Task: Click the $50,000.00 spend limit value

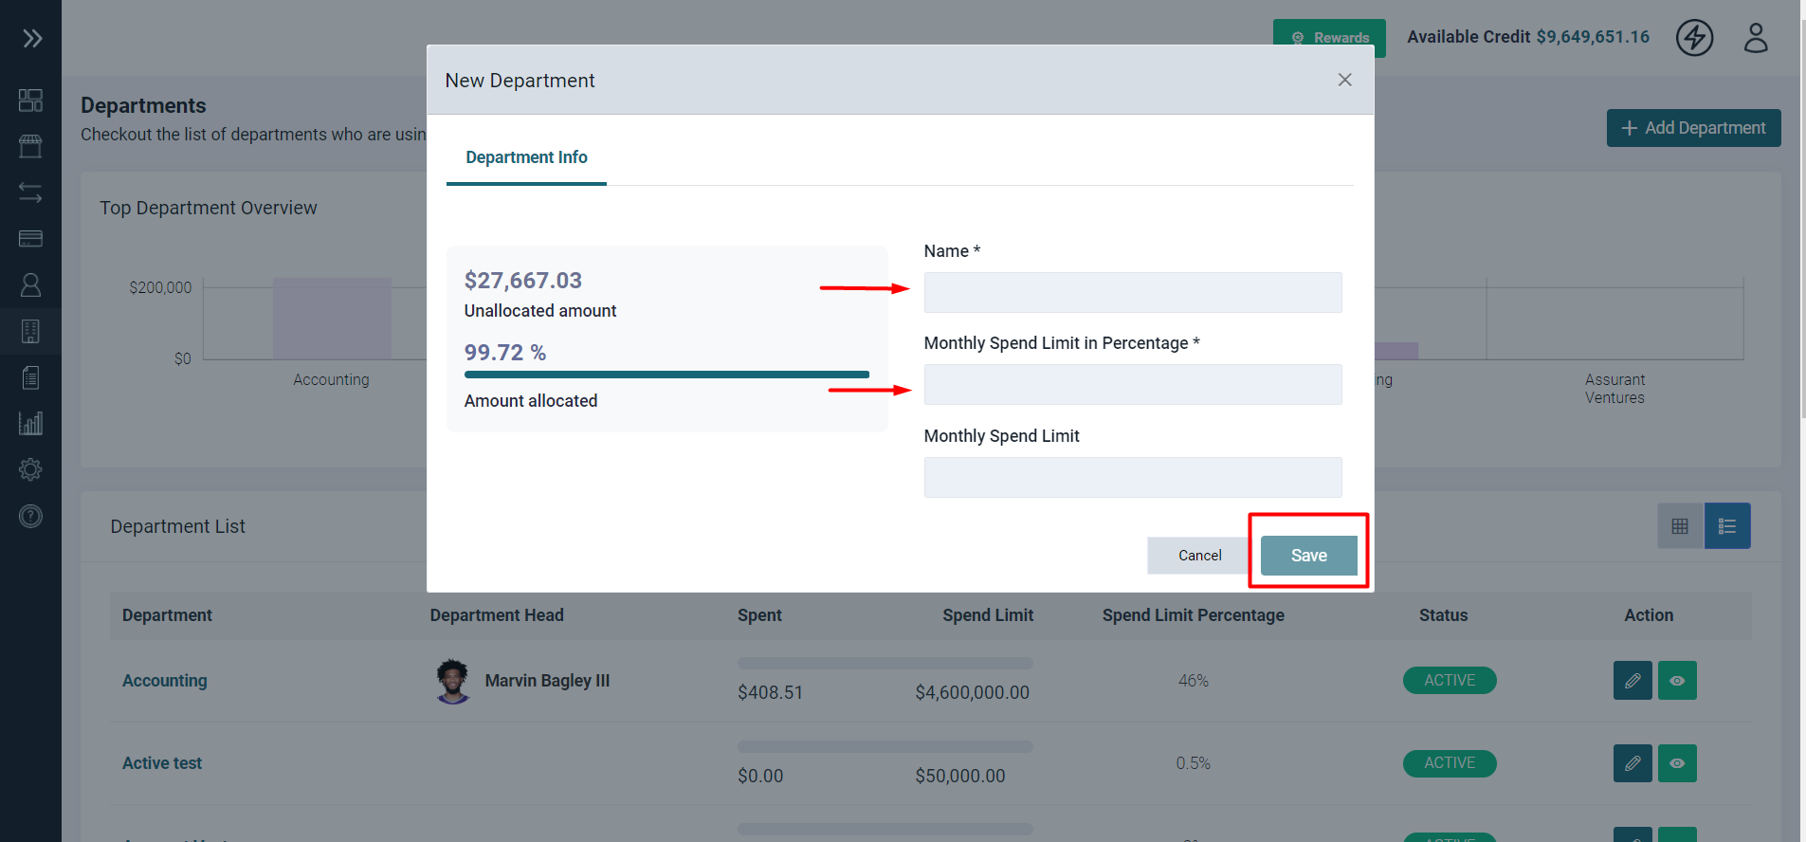Action: coord(960,776)
